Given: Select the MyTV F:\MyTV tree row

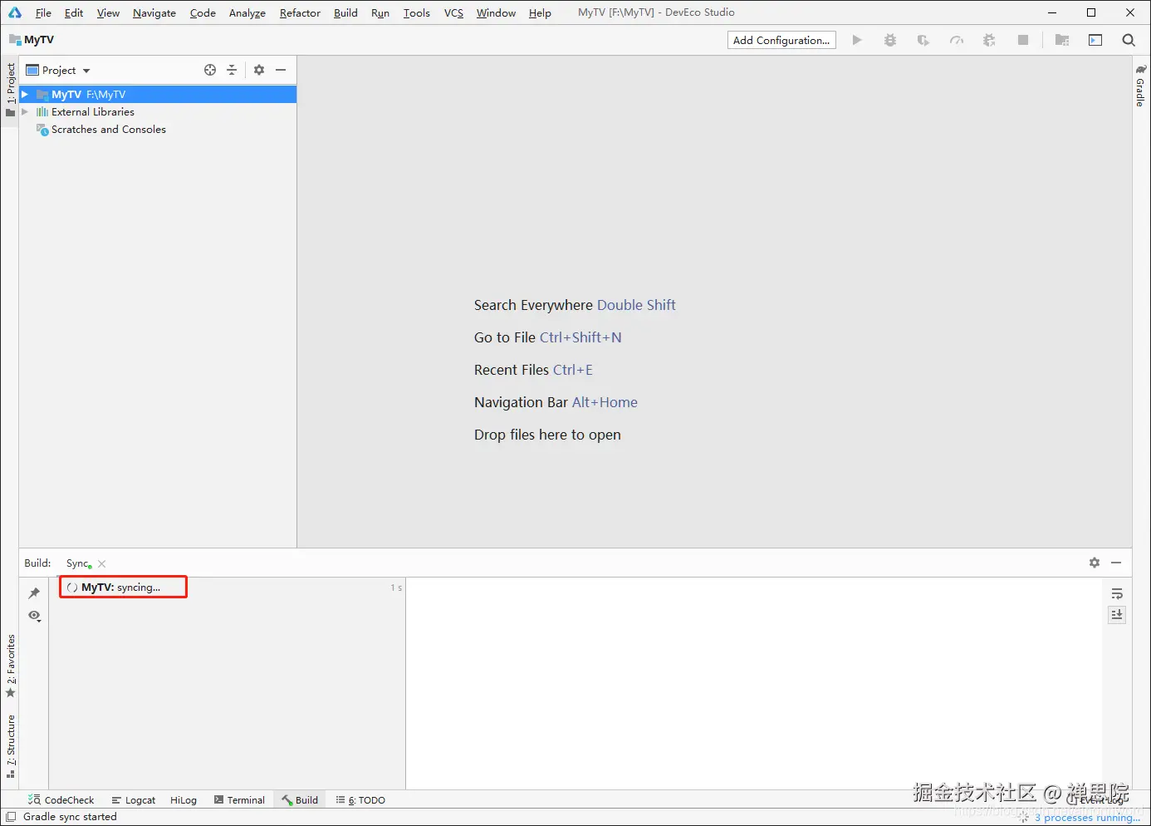Looking at the screenshot, I should pyautogui.click(x=158, y=95).
